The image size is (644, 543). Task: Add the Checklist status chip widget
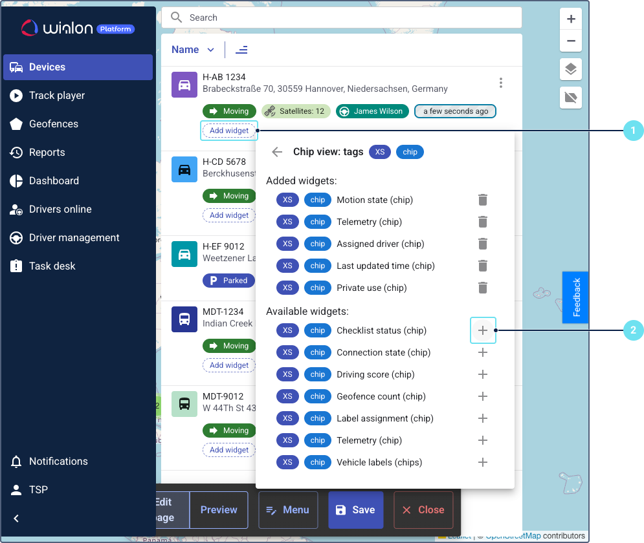482,330
